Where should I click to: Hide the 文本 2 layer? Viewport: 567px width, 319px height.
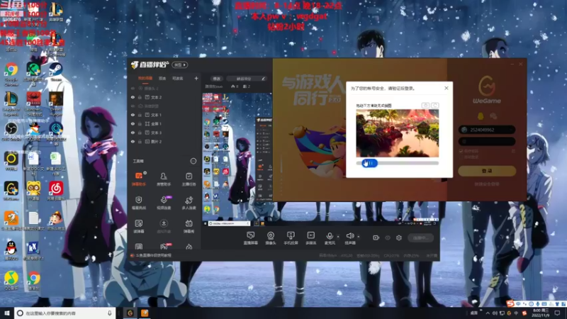(x=133, y=97)
